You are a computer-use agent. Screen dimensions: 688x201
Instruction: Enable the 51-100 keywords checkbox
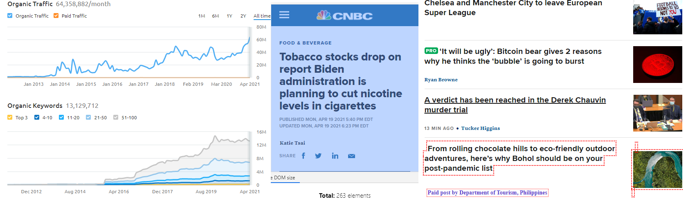(x=116, y=117)
